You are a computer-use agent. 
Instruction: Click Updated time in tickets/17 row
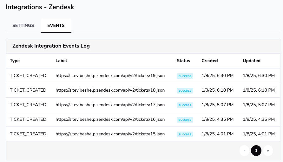coord(259,105)
